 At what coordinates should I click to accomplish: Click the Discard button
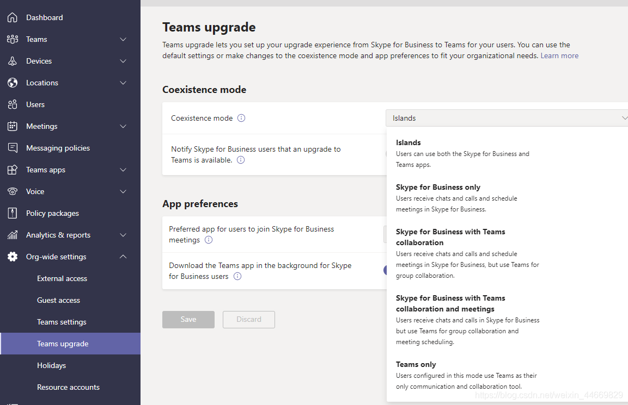pos(249,320)
